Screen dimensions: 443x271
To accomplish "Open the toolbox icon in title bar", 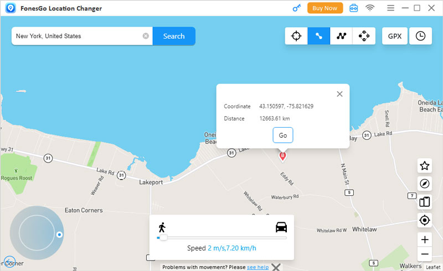I will 353,8.
